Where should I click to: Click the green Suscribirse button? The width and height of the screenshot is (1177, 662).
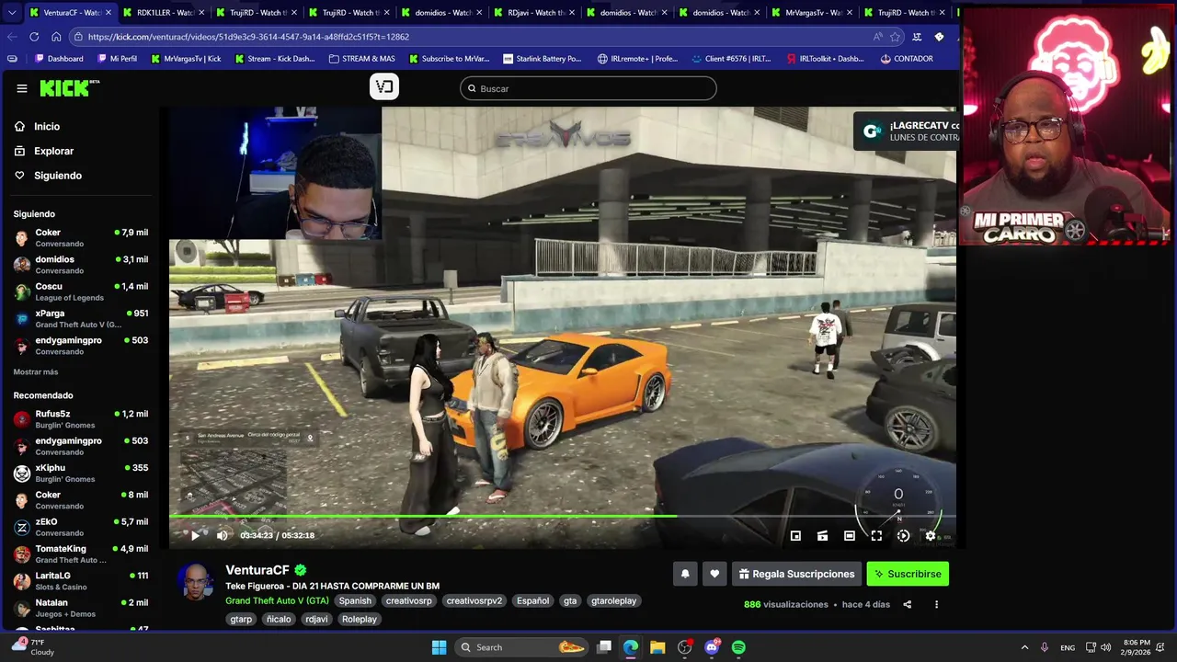click(x=908, y=574)
